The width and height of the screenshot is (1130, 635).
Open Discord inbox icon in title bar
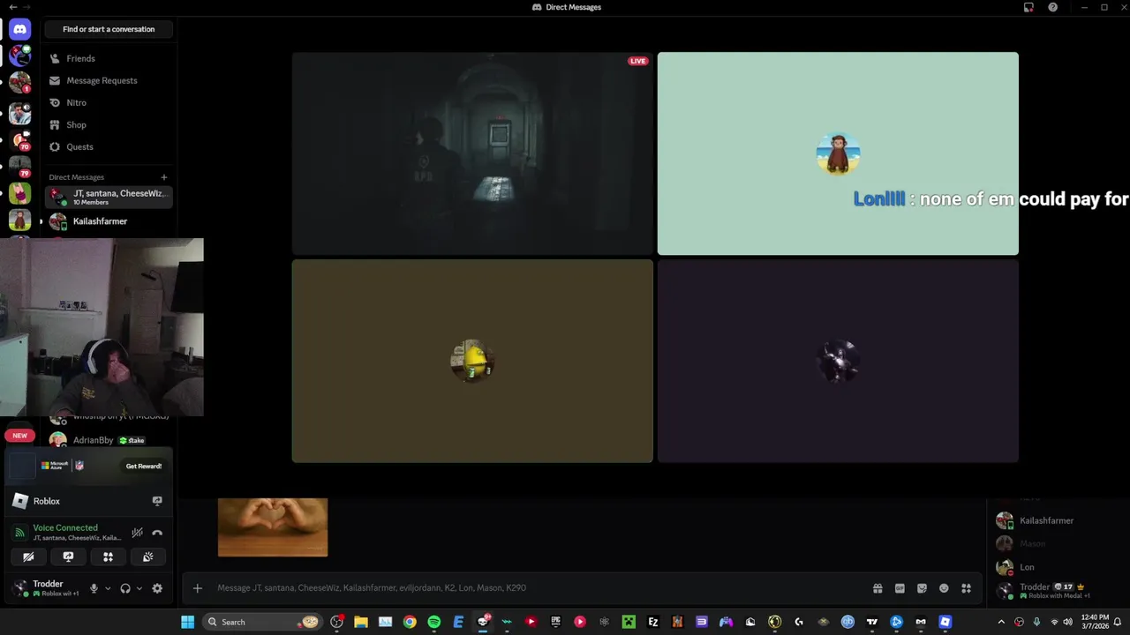click(1028, 7)
